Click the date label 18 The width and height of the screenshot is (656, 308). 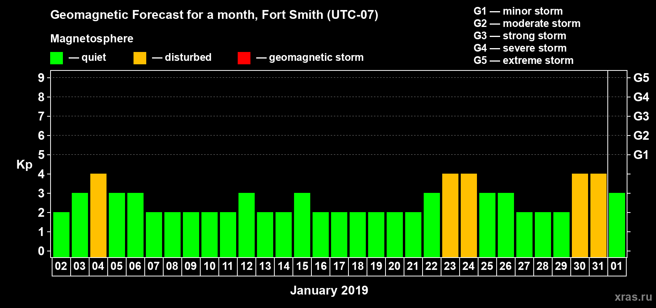pyautogui.click(x=357, y=266)
